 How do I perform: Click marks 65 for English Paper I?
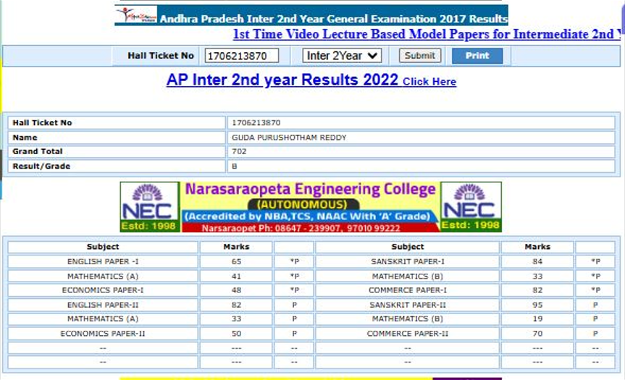tap(236, 261)
